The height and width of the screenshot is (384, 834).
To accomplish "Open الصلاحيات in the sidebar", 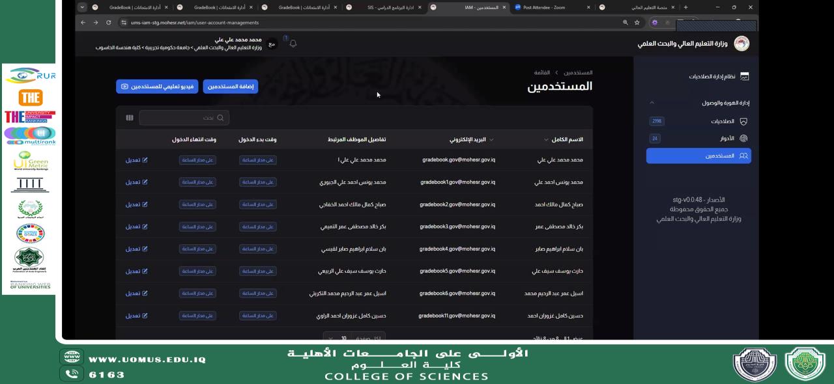I will tap(722, 121).
